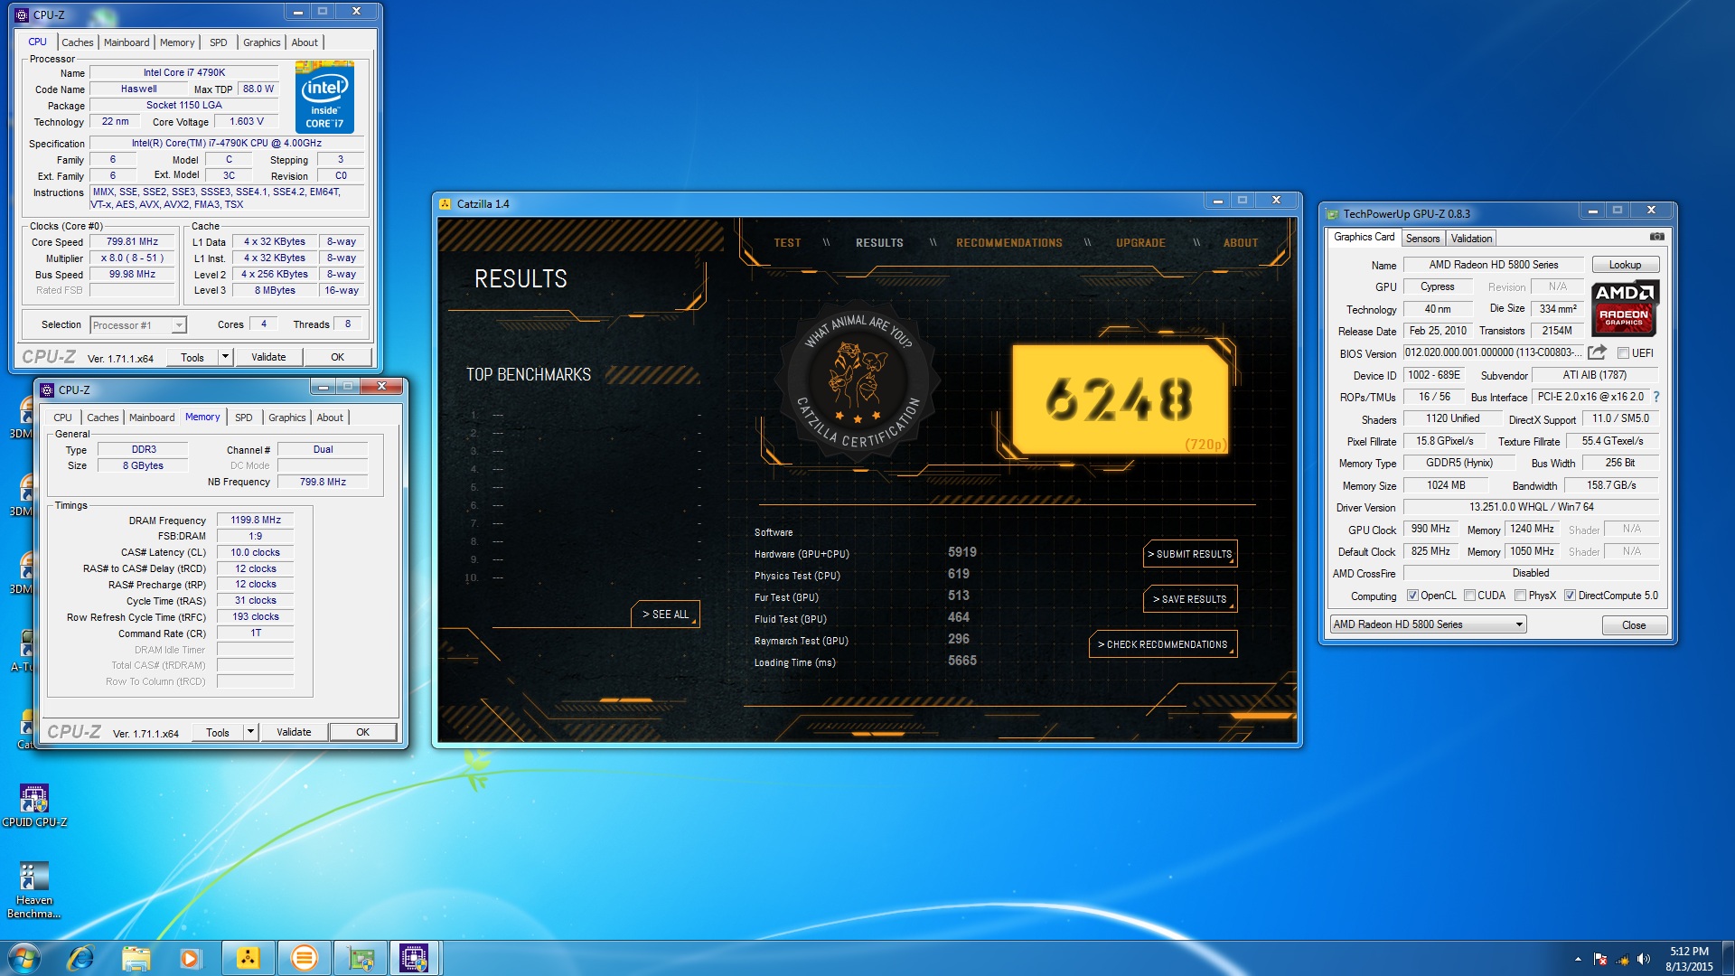
Task: Open the Windows Start menu
Action: (24, 958)
